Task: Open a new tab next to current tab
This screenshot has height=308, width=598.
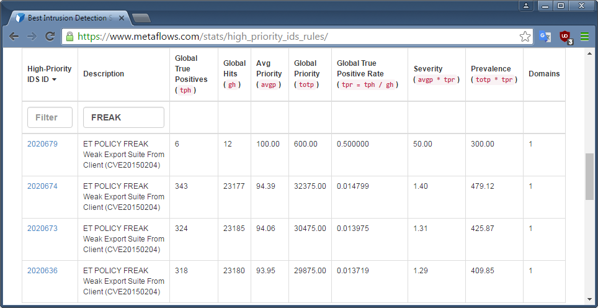Action: 141,18
